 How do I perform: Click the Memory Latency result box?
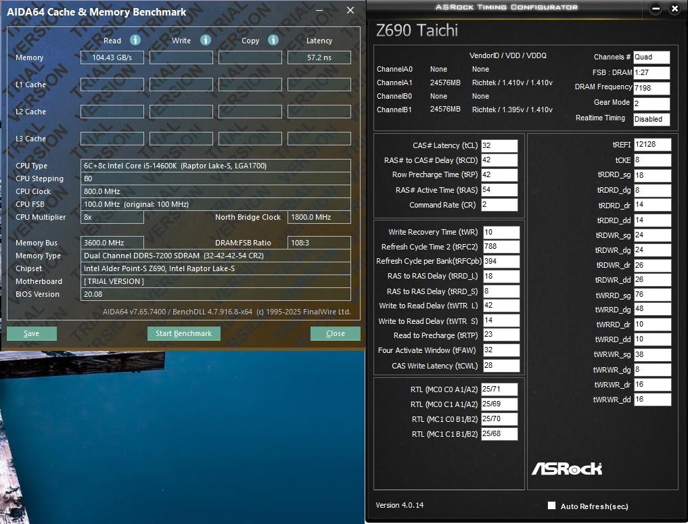pos(319,58)
